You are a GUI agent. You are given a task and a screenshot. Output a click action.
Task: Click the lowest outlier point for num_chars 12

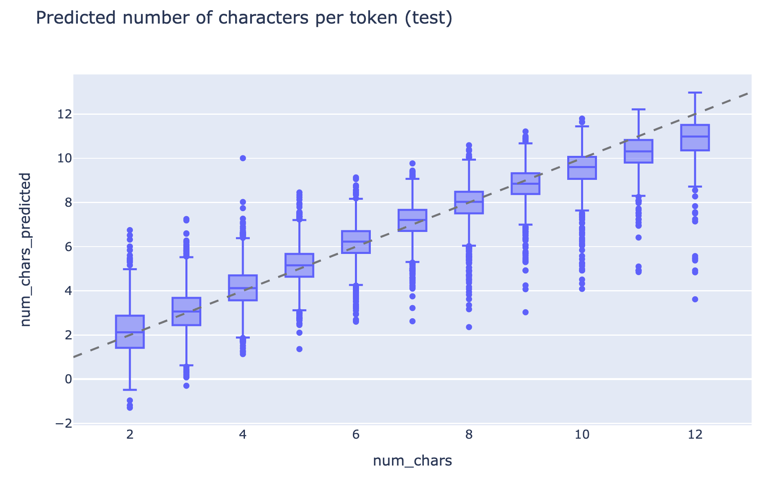[695, 299]
